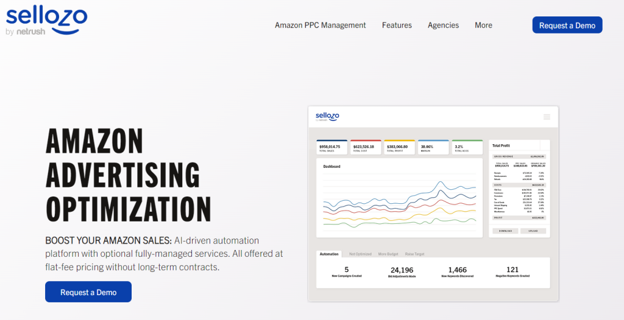Click the header Request a Demo button

coord(567,25)
